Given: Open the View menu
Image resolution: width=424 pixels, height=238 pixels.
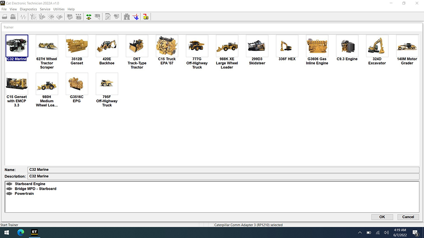Looking at the screenshot, I should coord(13,9).
